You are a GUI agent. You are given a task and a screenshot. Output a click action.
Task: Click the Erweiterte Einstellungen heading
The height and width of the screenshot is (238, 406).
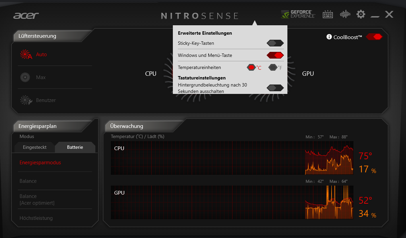point(205,33)
